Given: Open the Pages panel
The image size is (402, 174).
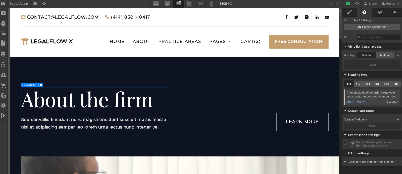Looking at the screenshot, I should point(4,43).
